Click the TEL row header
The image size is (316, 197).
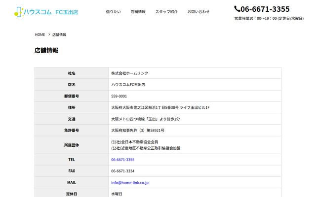pyautogui.click(x=72, y=160)
